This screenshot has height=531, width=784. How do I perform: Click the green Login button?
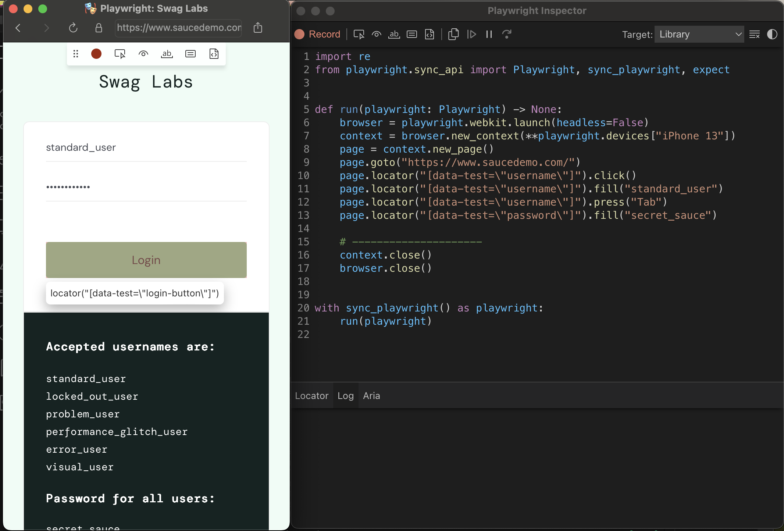tap(146, 260)
